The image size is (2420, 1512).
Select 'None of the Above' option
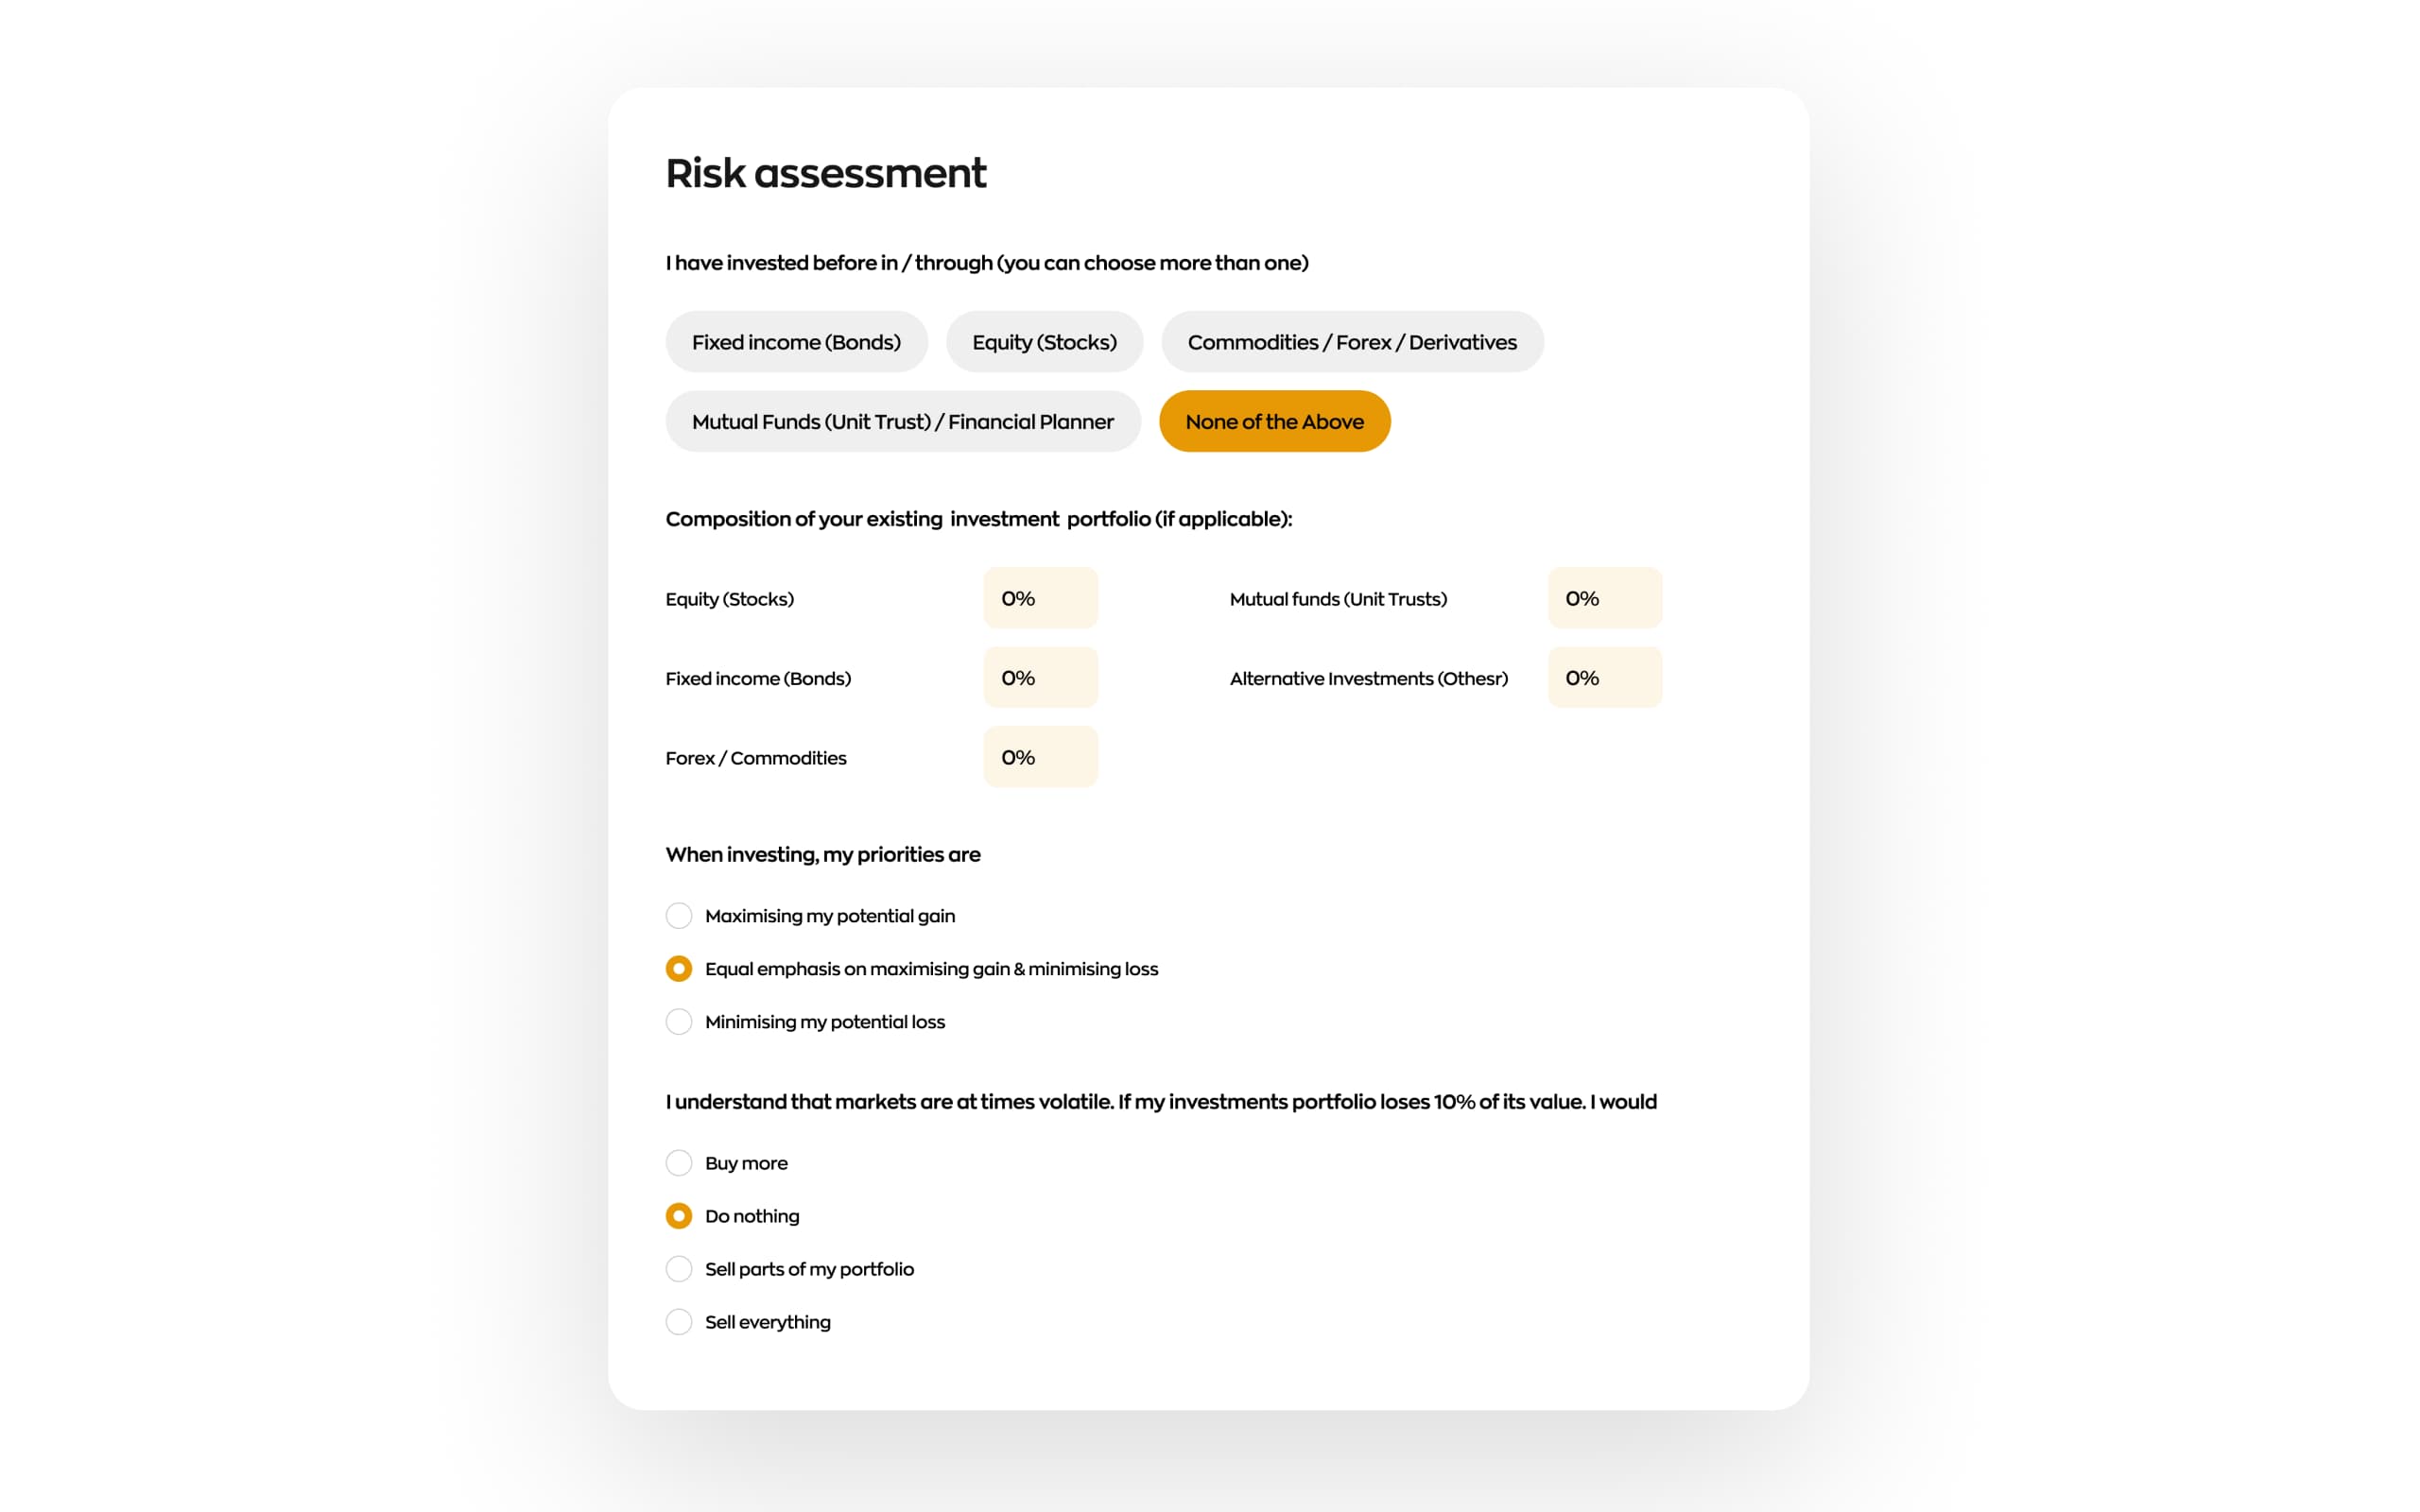pyautogui.click(x=1275, y=421)
